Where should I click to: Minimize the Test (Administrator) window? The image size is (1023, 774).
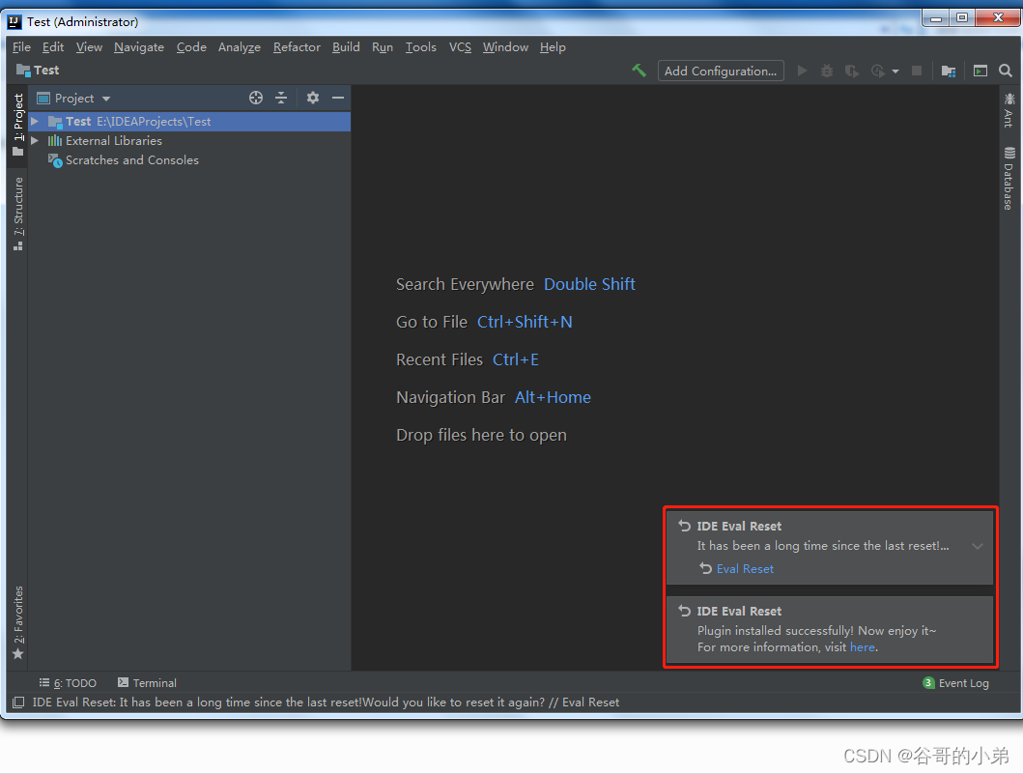(x=935, y=17)
